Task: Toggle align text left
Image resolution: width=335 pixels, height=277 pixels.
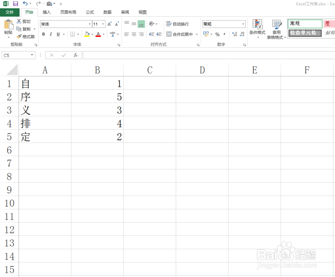Action: point(127,34)
